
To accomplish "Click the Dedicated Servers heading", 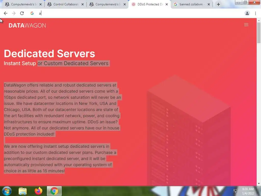I will (49, 54).
